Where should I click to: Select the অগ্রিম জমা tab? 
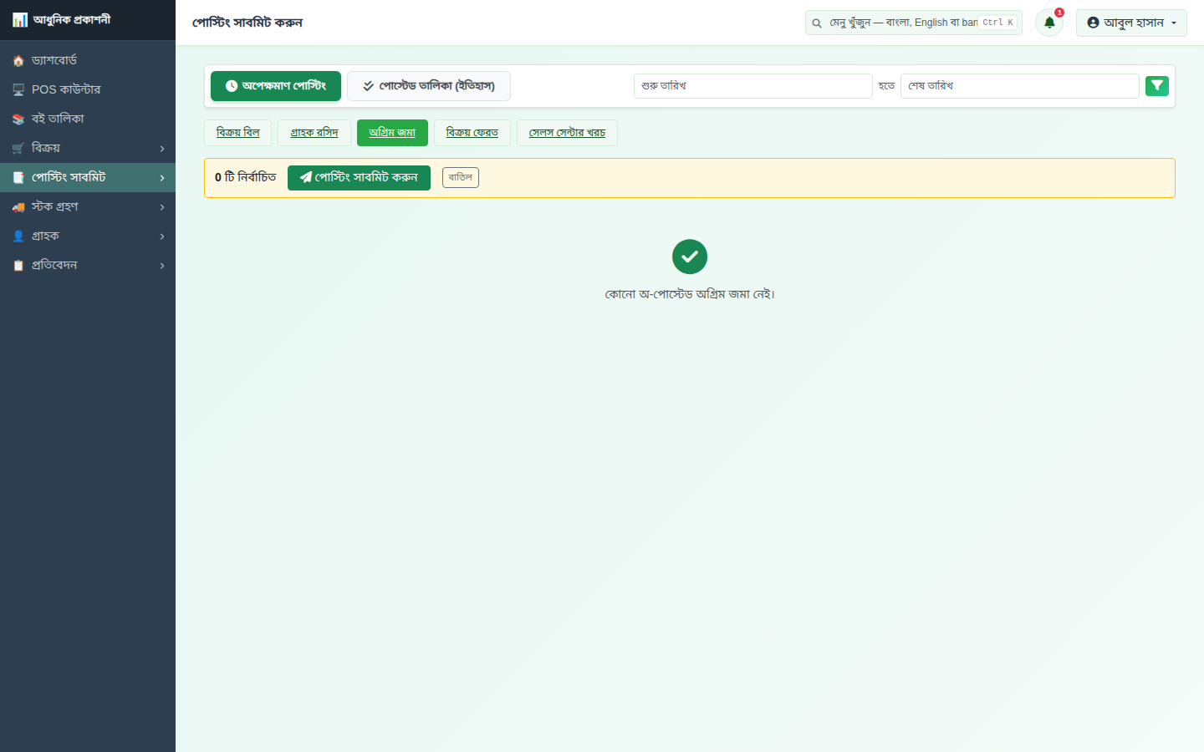(392, 133)
